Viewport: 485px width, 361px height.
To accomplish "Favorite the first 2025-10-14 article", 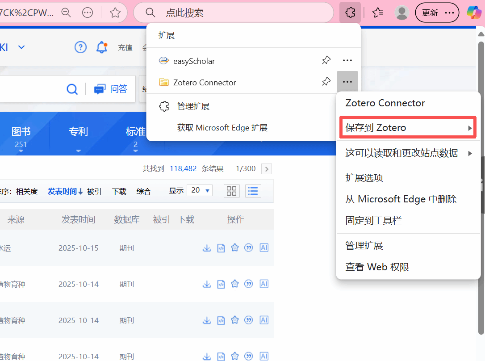I will click(235, 284).
